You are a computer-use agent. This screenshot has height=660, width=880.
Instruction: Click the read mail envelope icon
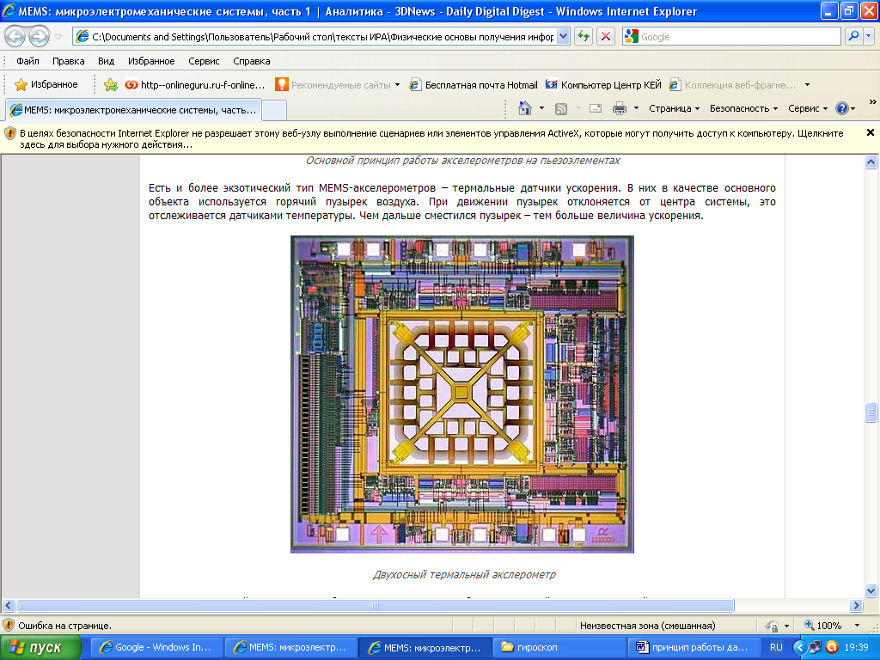(596, 108)
